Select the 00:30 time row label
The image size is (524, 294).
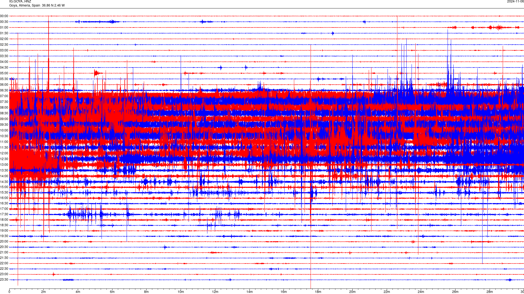click(4, 22)
